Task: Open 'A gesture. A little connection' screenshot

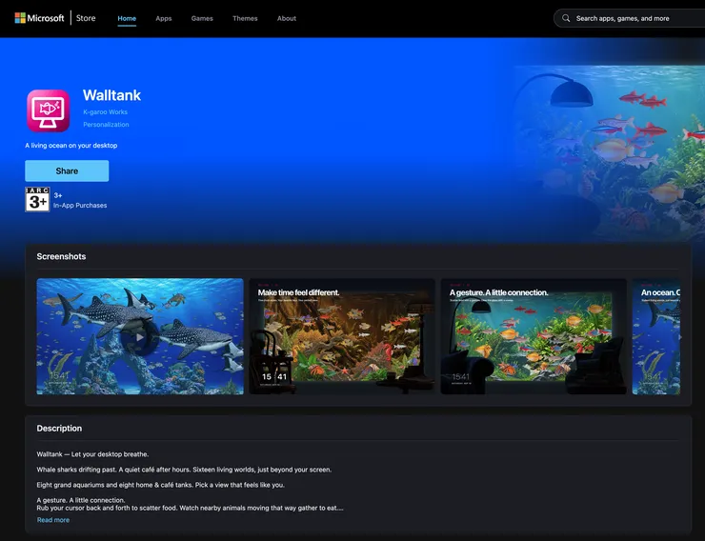Action: 534,336
